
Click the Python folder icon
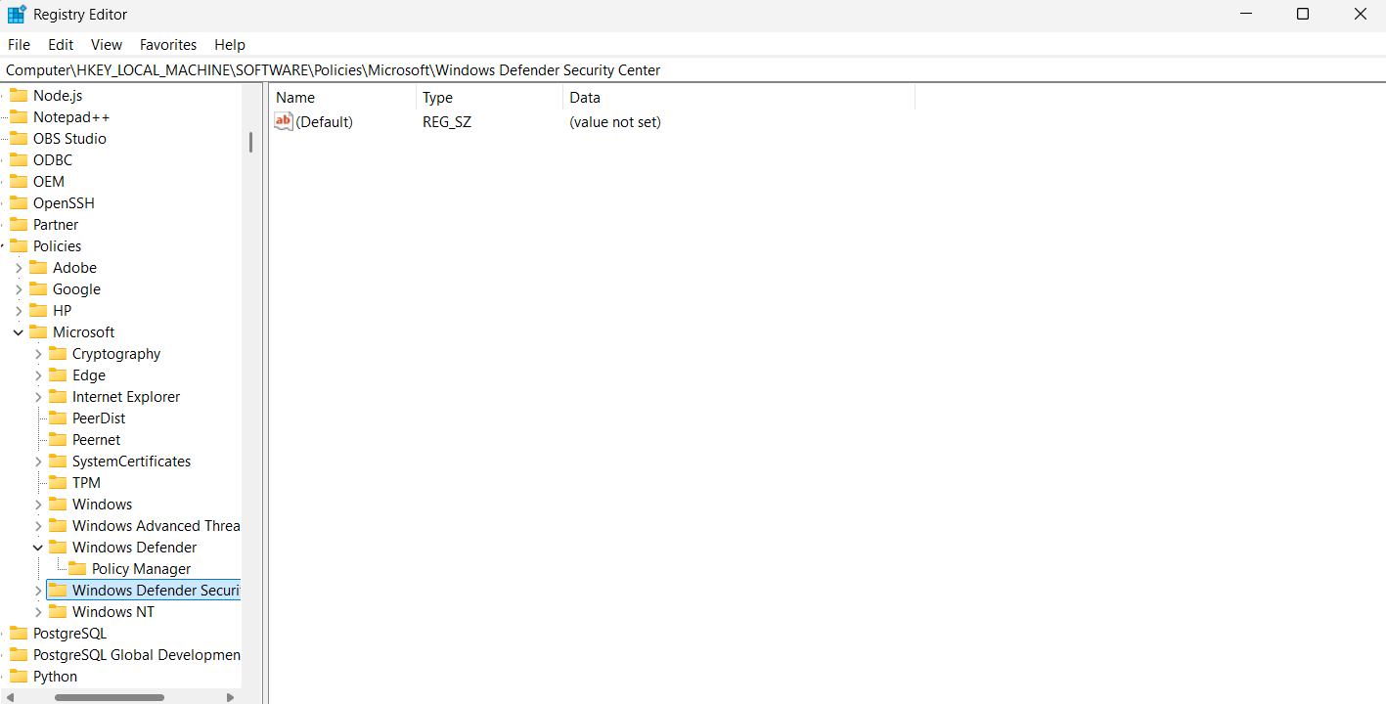tap(19, 676)
